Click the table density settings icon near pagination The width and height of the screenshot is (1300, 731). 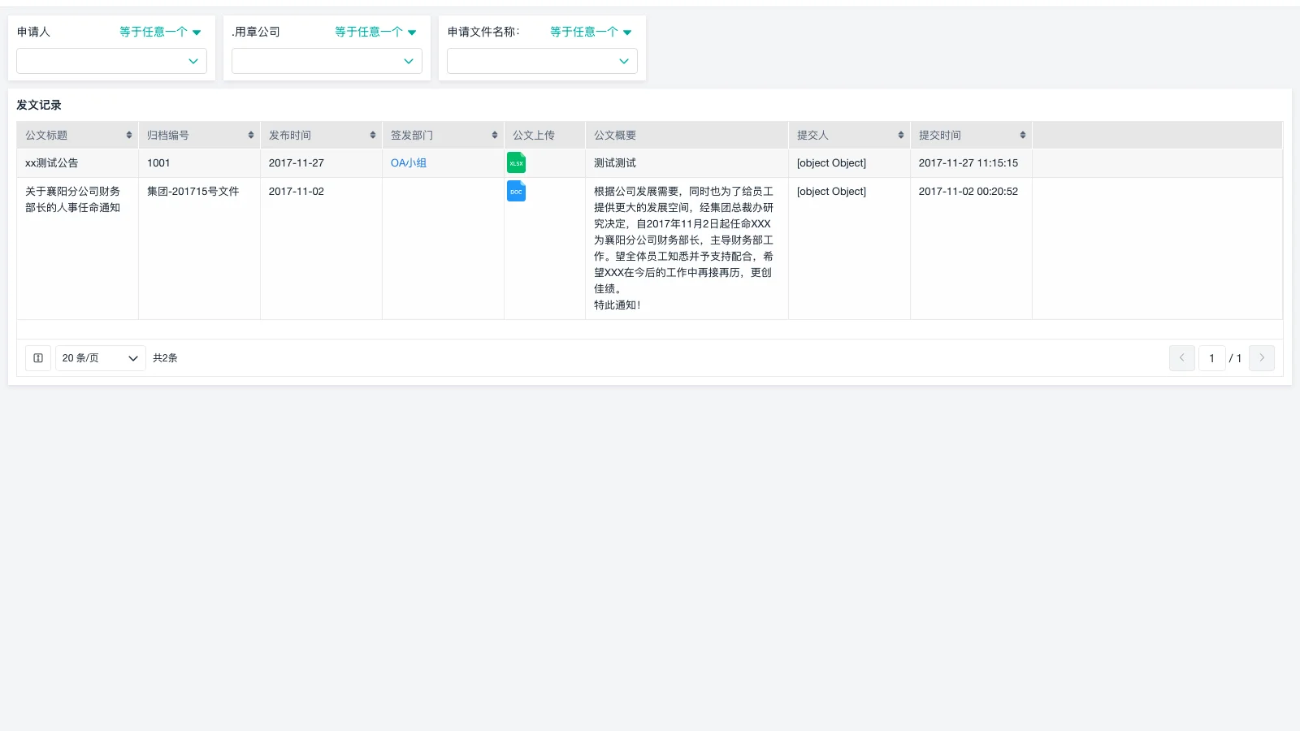[37, 357]
